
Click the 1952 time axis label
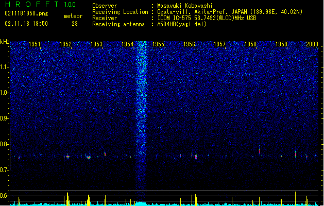click(65, 44)
